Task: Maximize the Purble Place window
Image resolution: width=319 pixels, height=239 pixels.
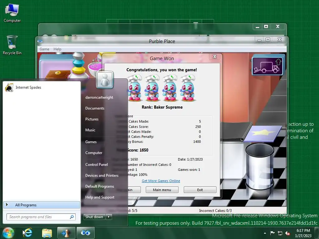Action: 268,40
